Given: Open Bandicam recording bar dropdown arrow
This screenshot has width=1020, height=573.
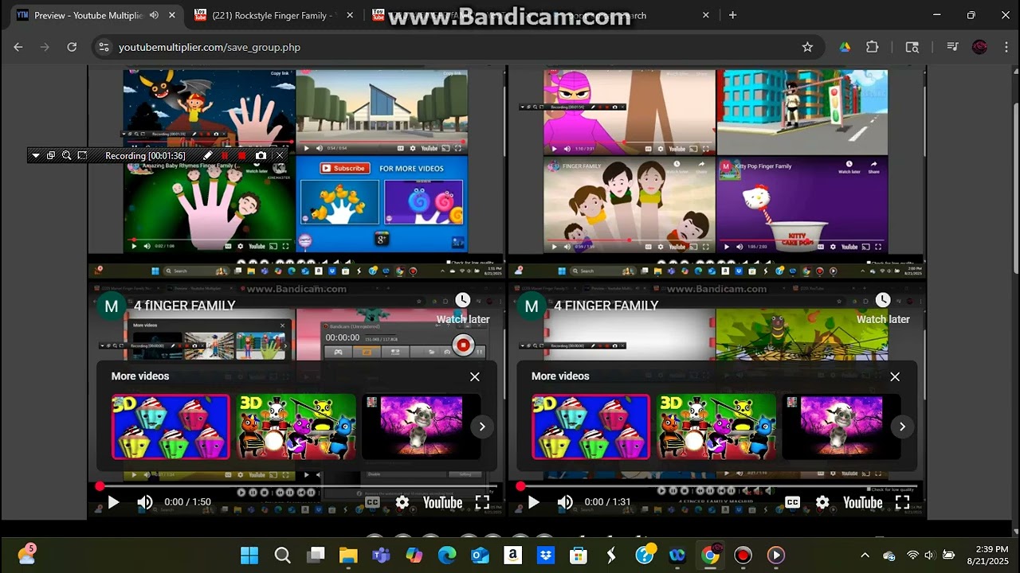Looking at the screenshot, I should tap(36, 156).
